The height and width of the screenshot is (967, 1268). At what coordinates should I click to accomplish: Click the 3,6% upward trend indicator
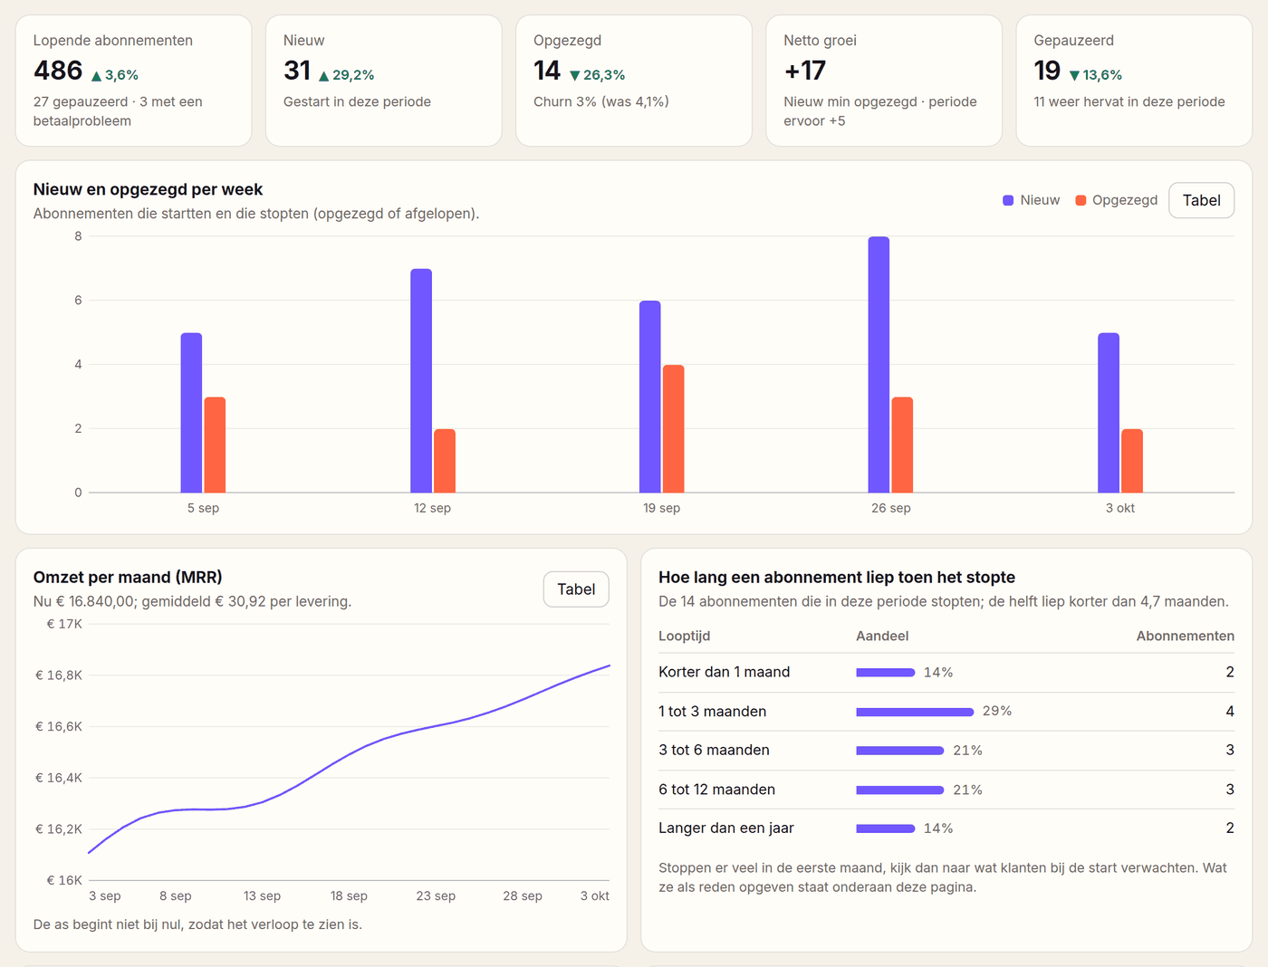tap(115, 75)
